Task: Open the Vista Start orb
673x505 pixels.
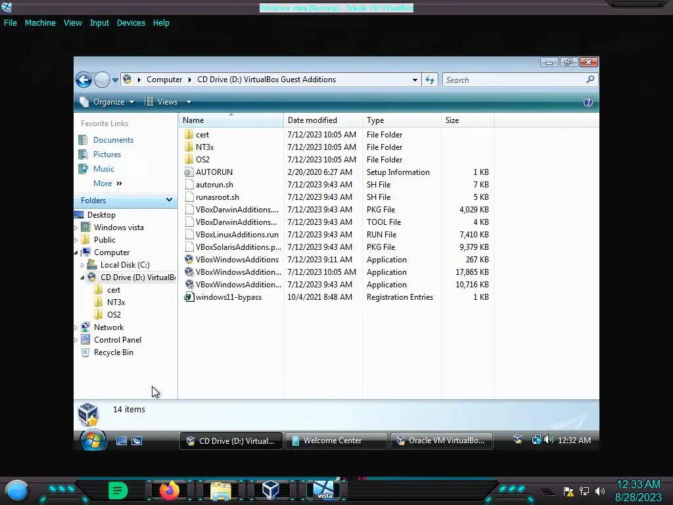Action: pos(93,440)
